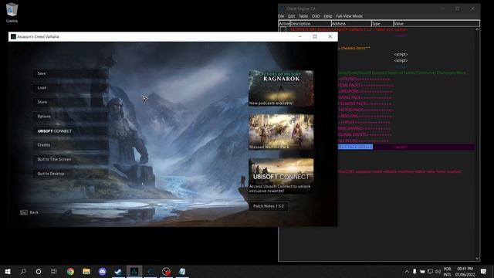Screen dimensions: 494x278
Task: Open Cheat Engine Edit menu
Action: (292, 16)
